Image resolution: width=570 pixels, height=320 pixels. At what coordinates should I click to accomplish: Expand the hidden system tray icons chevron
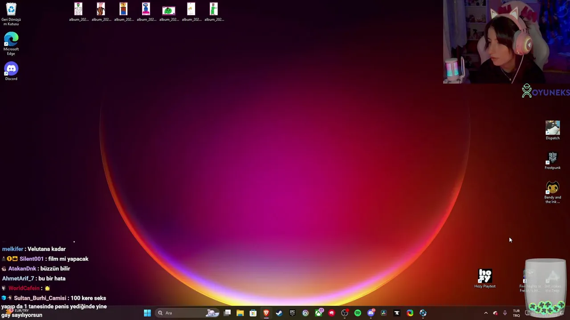point(486,313)
